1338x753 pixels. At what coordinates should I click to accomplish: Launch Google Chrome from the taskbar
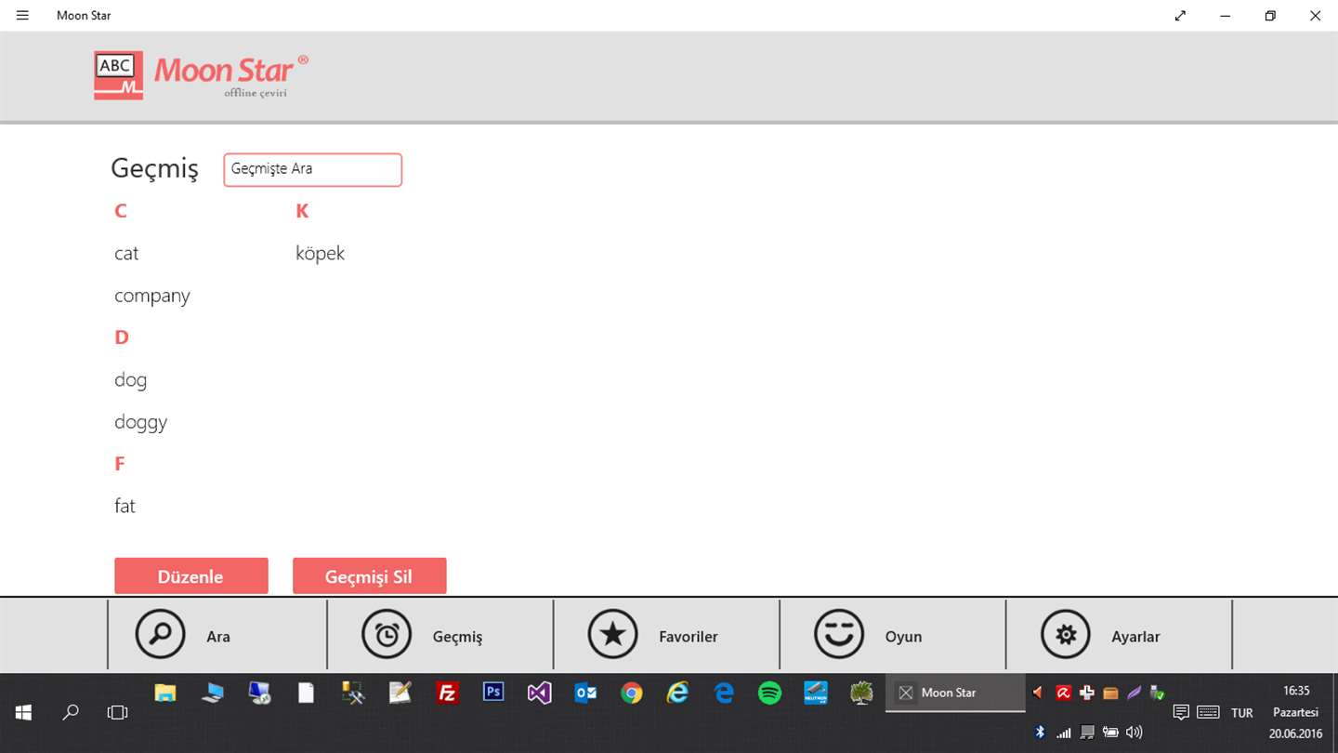click(x=632, y=693)
